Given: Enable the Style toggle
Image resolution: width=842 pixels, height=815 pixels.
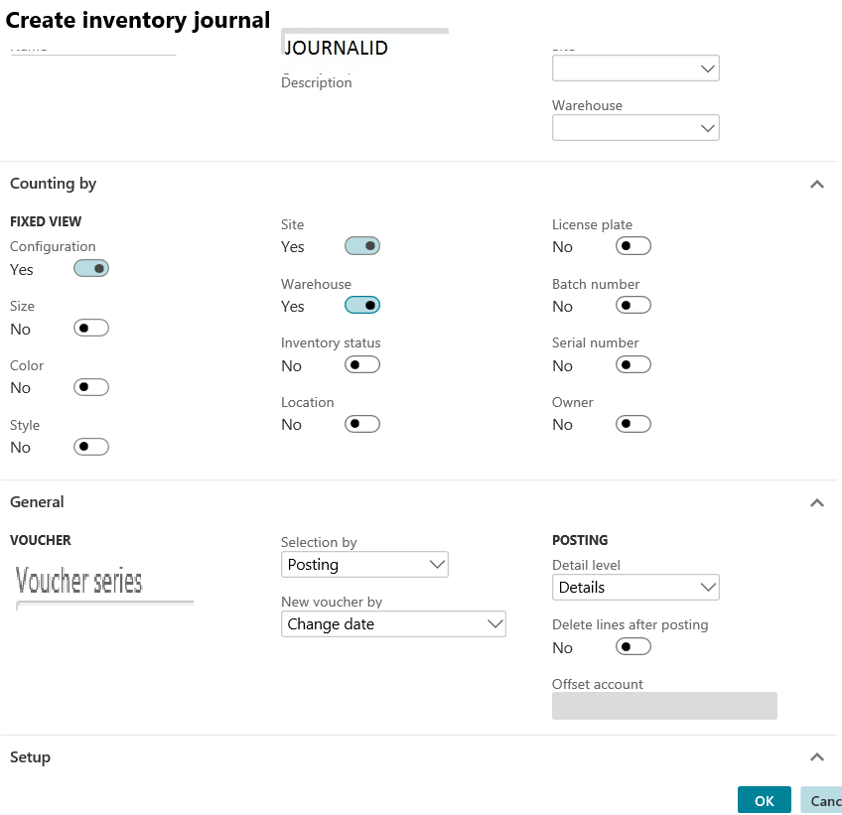Looking at the screenshot, I should tap(90, 446).
